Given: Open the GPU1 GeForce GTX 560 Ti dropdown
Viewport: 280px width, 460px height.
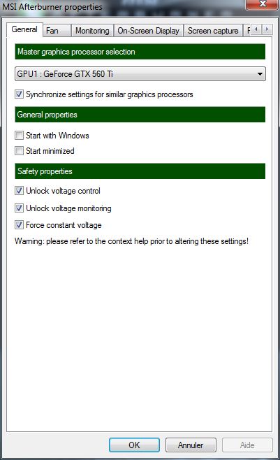Looking at the screenshot, I should [140, 74].
